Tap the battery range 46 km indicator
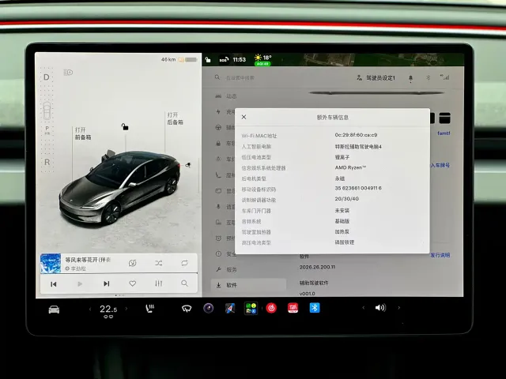Viewport: 506px width, 379px height. [179, 60]
